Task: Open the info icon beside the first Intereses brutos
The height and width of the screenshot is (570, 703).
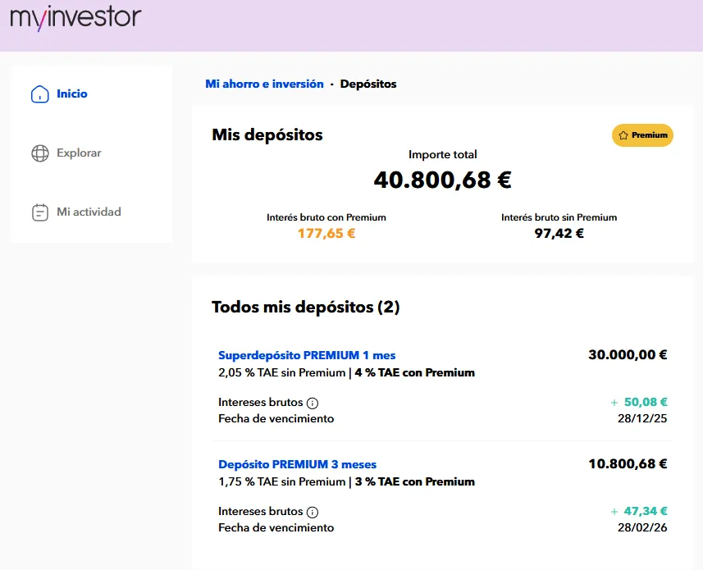Action: [x=313, y=403]
